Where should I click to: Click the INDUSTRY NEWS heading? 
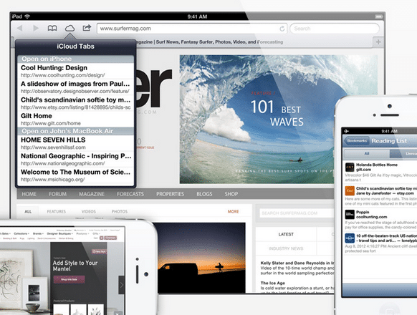[286, 248]
